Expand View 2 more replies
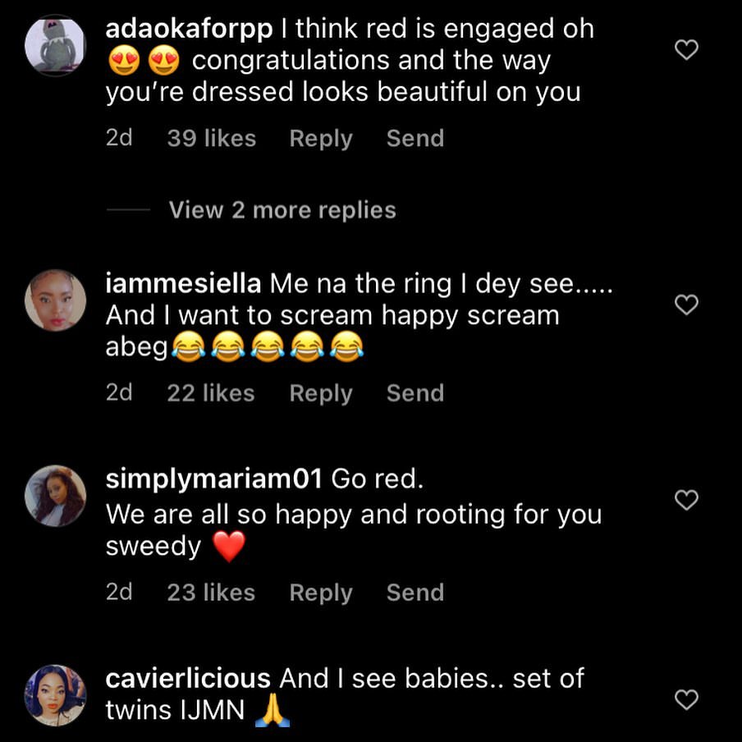The image size is (742, 742). coord(282,210)
